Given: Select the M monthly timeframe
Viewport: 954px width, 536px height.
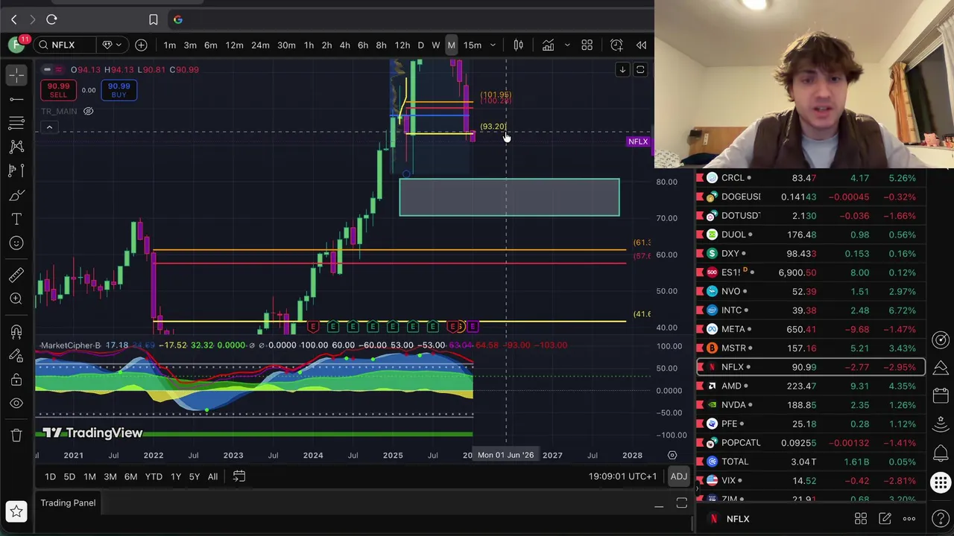Looking at the screenshot, I should click(x=451, y=45).
